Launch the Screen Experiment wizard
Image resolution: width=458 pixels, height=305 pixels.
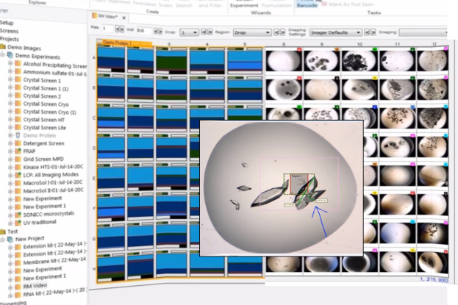pos(244,4)
